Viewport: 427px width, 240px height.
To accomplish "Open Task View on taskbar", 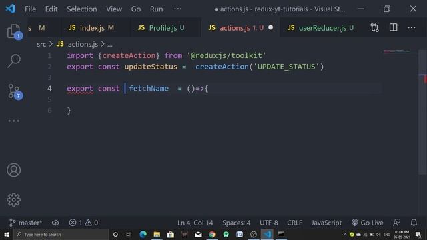I will click(x=129, y=234).
